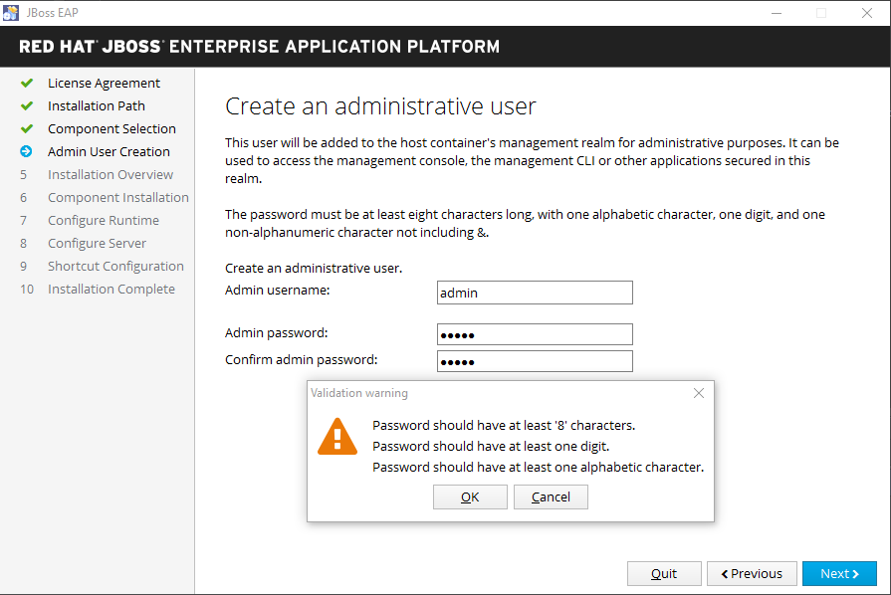The width and height of the screenshot is (891, 595).
Task: Quit the installer
Action: coord(664,574)
